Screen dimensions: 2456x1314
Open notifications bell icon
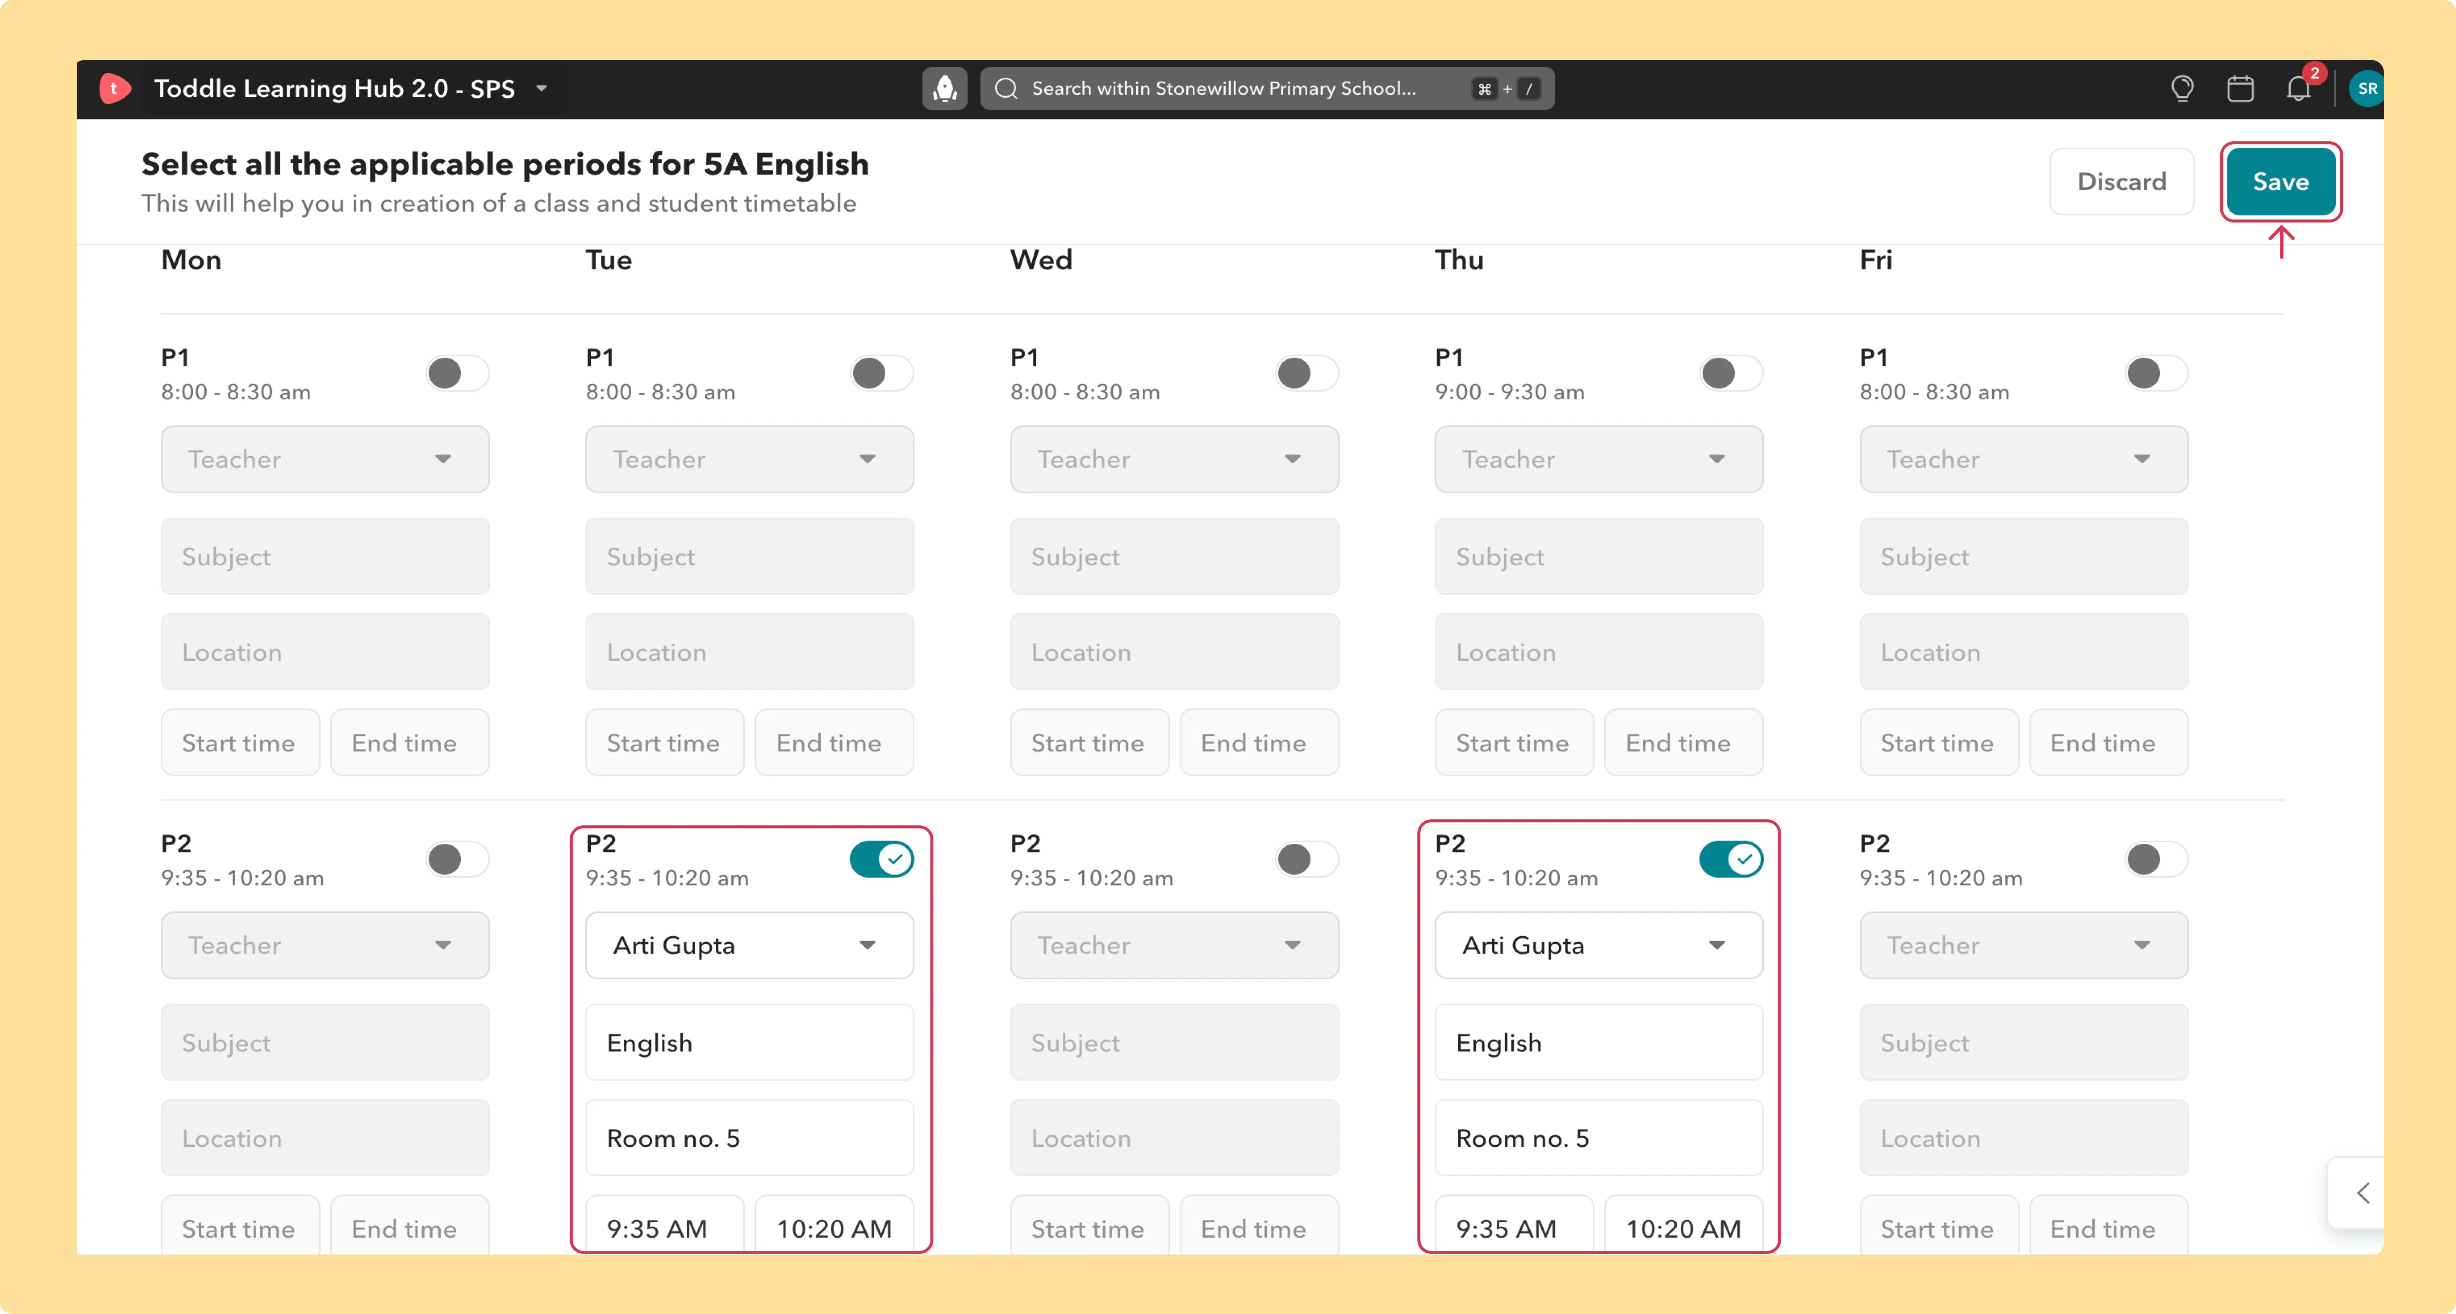[x=2299, y=89]
